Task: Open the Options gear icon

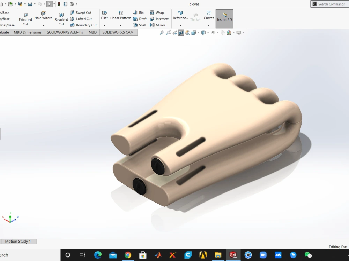Action: click(x=72, y=4)
